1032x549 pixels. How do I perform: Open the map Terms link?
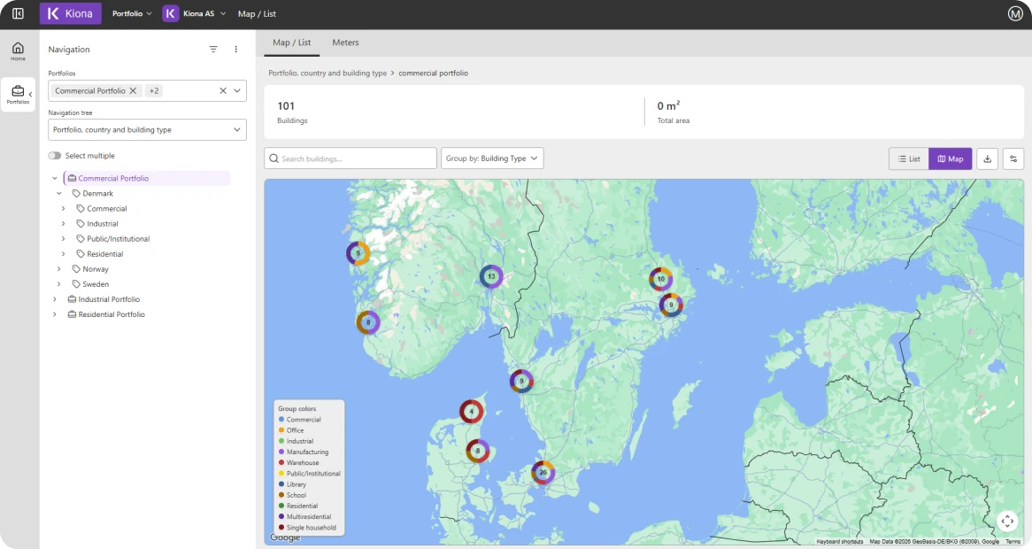1013,541
